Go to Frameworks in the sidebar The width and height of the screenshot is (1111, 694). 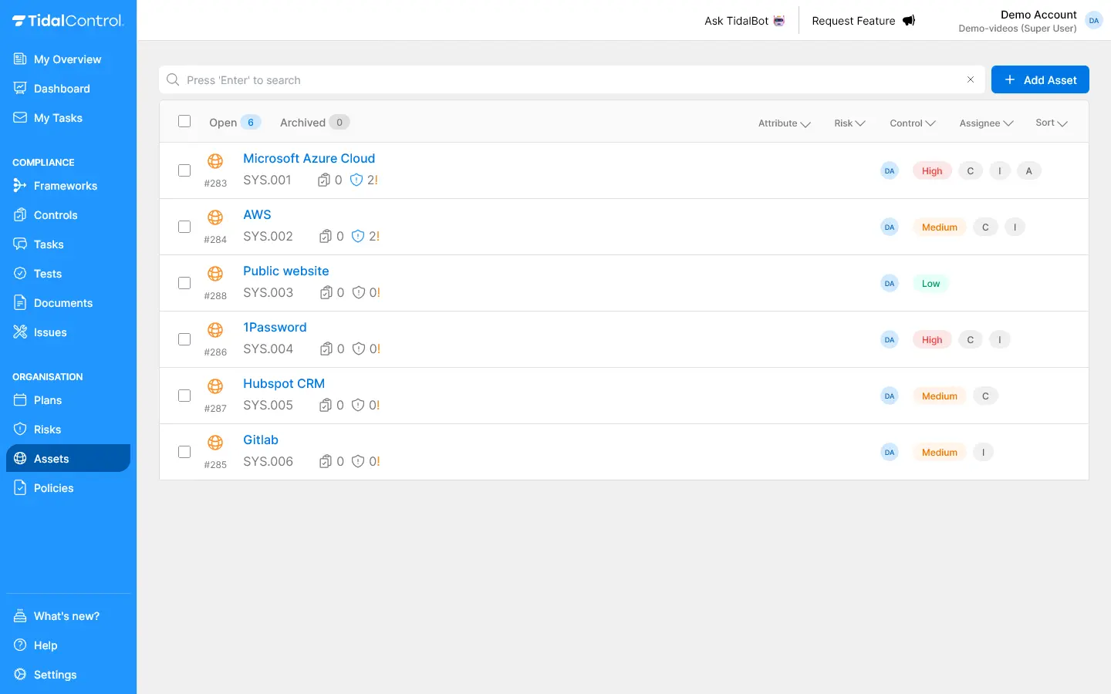65,186
